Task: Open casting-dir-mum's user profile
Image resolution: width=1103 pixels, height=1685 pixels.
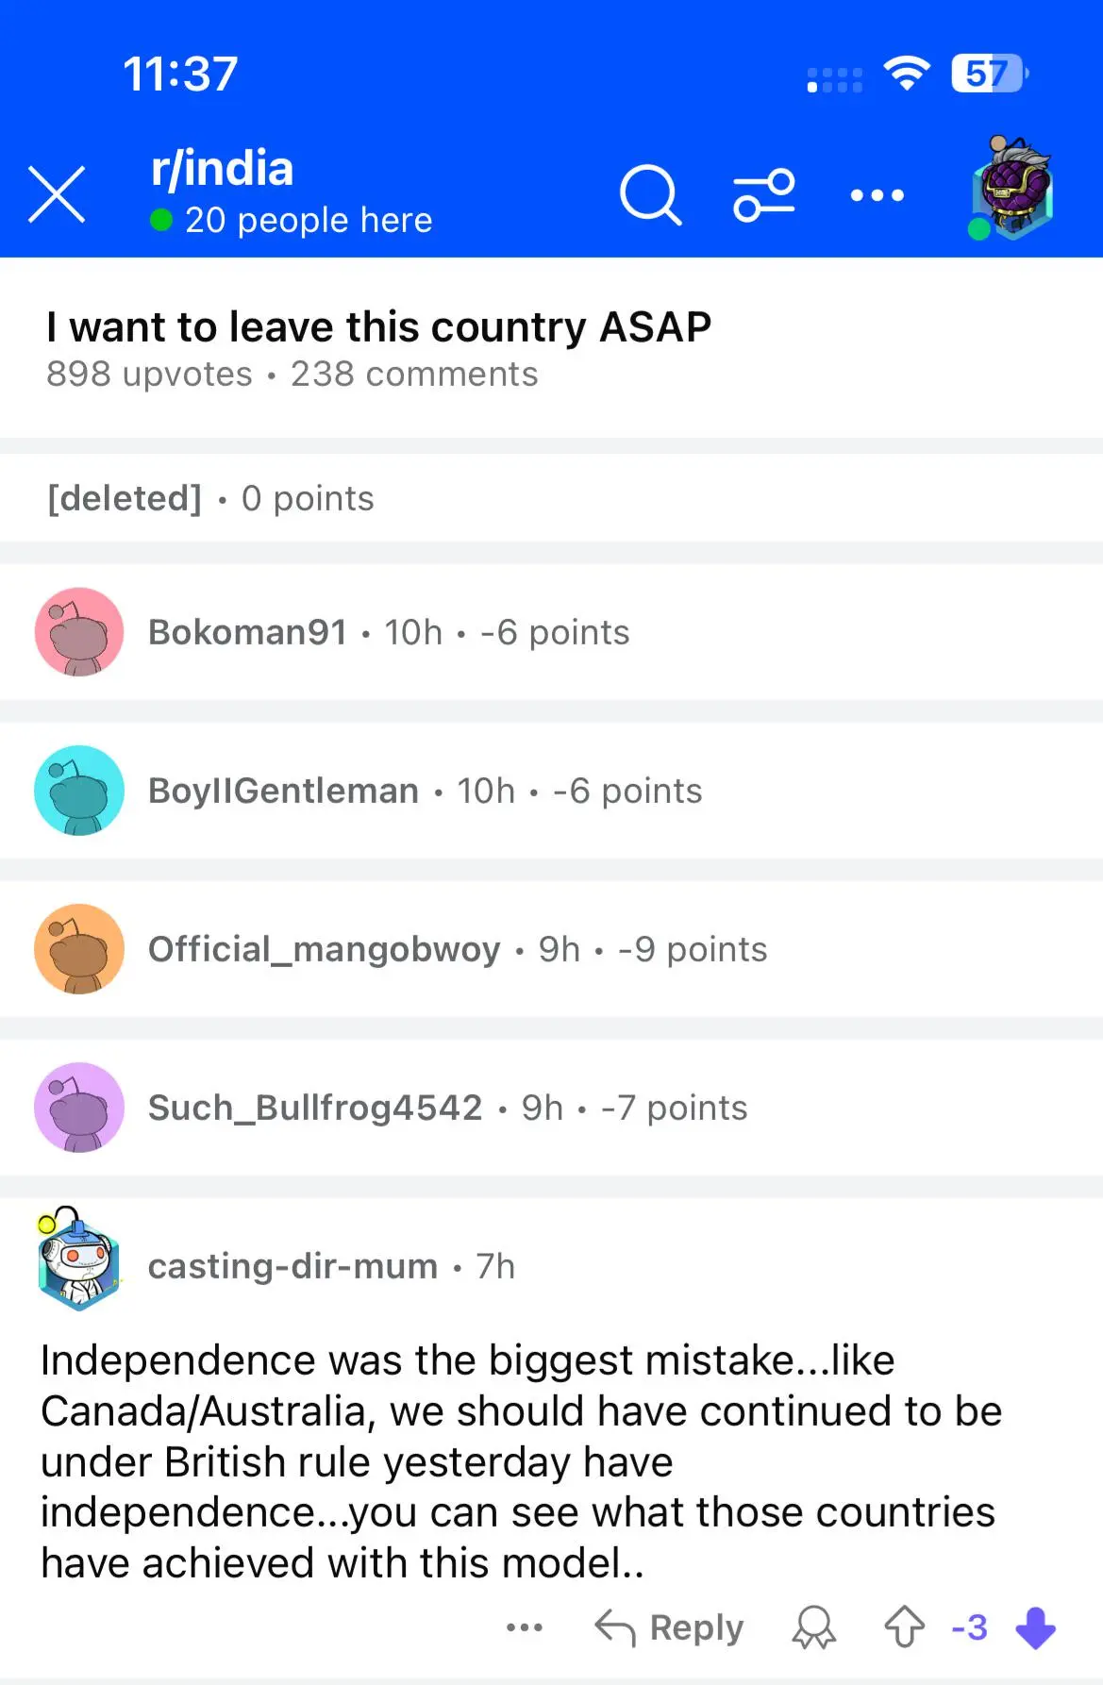Action: click(x=292, y=1266)
